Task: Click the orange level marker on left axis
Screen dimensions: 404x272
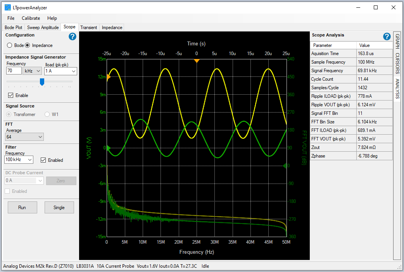Action: (109, 77)
